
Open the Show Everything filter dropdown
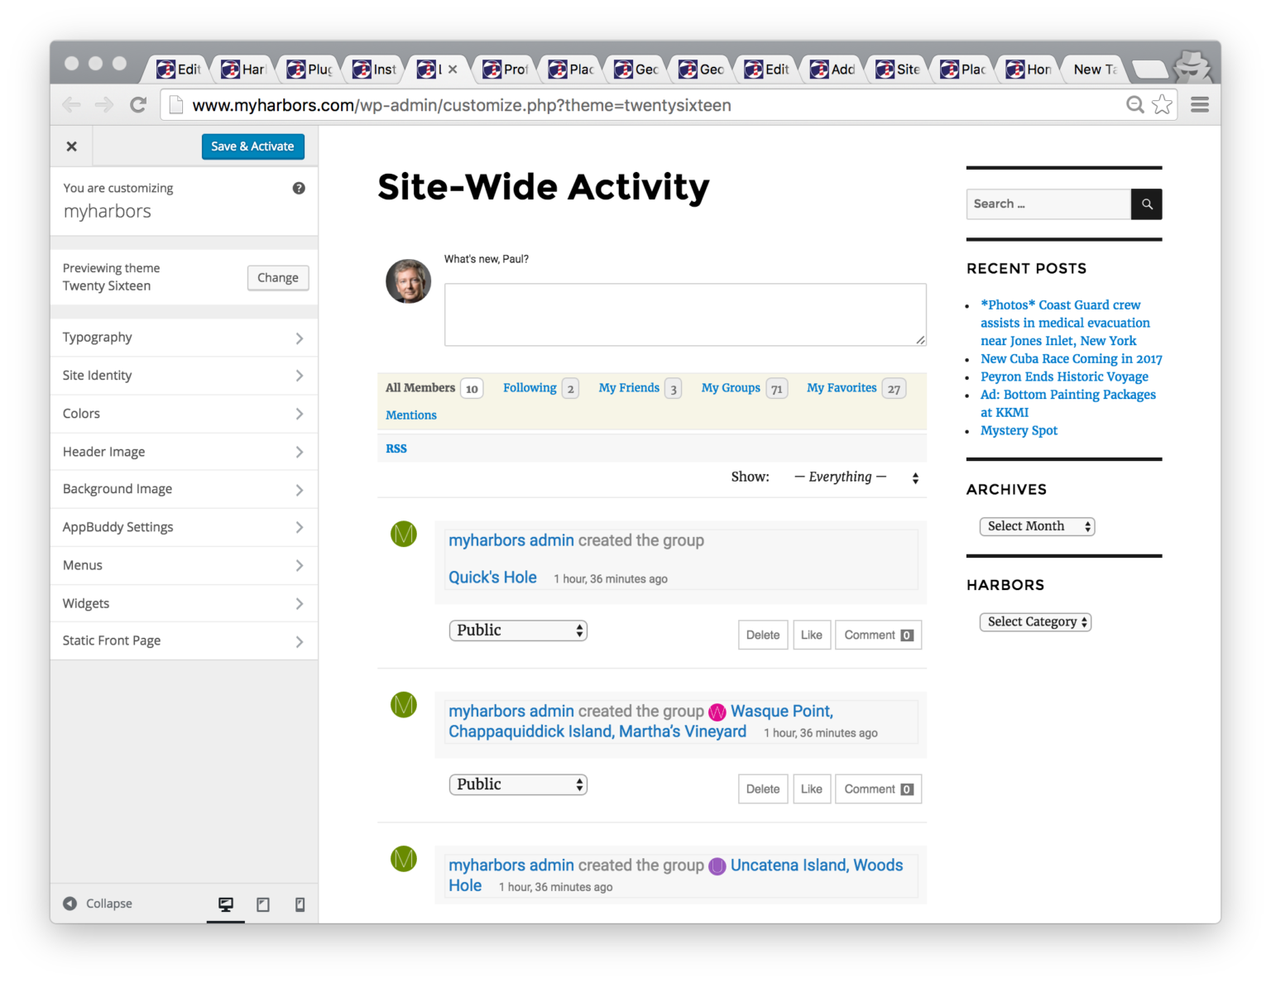click(856, 477)
